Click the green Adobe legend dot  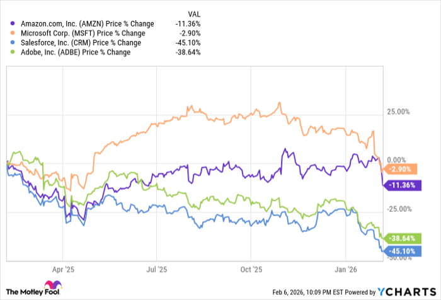15,52
